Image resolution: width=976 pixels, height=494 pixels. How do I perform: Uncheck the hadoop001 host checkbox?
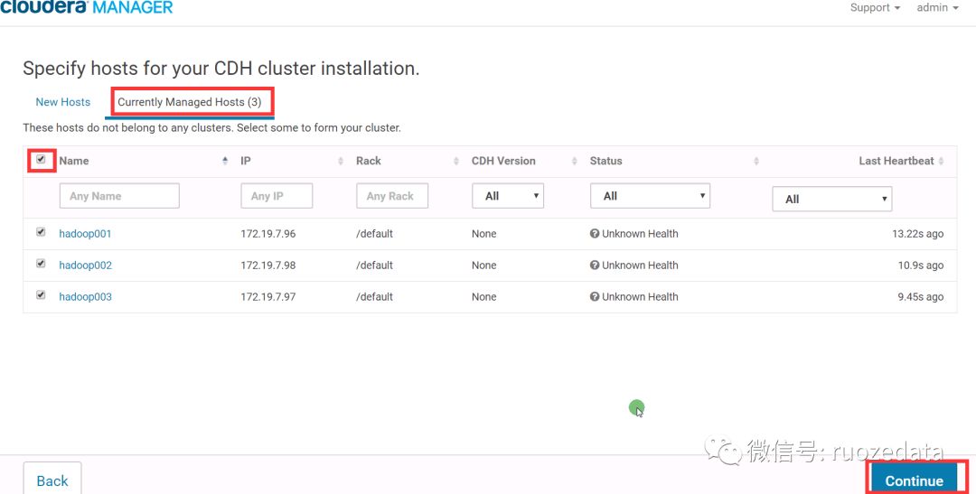(x=41, y=232)
